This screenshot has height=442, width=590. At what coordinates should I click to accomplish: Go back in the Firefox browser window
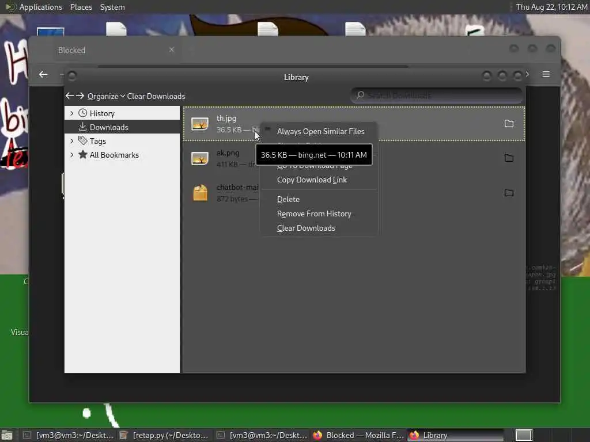(43, 74)
